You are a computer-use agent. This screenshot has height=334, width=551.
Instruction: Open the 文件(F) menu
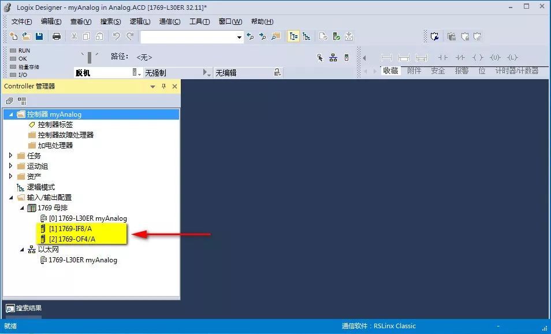coord(21,21)
